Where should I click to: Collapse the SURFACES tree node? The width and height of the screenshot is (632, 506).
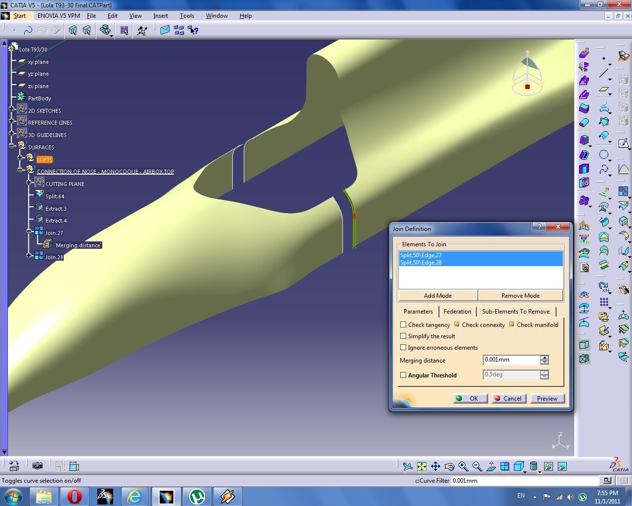click(11, 145)
